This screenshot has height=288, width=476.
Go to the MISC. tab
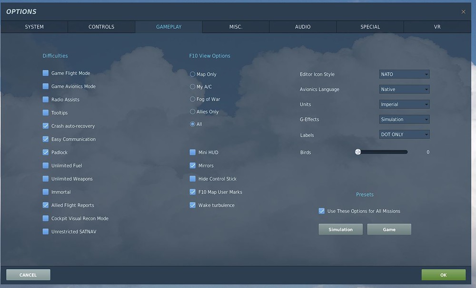click(x=236, y=27)
